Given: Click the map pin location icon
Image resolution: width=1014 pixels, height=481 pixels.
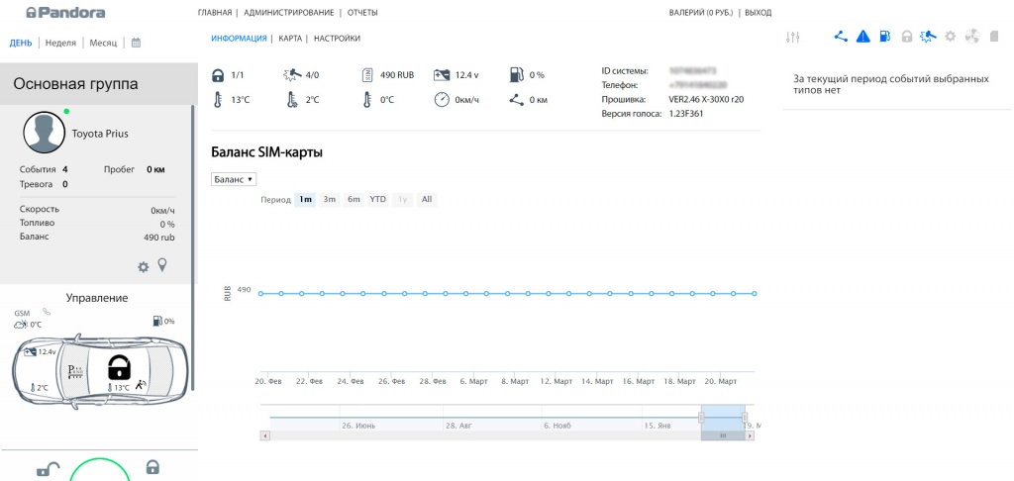Looking at the screenshot, I should pos(162,265).
